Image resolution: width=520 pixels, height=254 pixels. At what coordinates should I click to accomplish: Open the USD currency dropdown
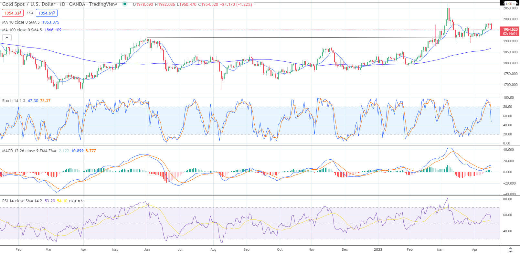(510, 4)
